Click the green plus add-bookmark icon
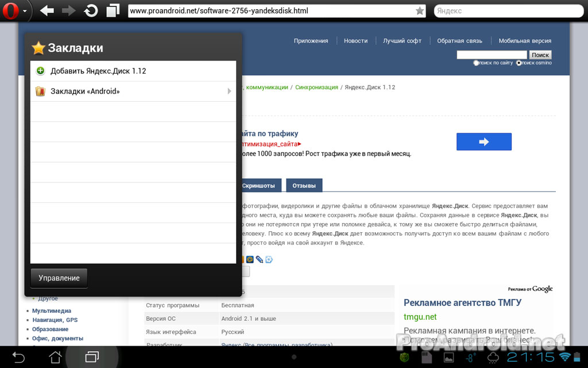 pyautogui.click(x=40, y=71)
